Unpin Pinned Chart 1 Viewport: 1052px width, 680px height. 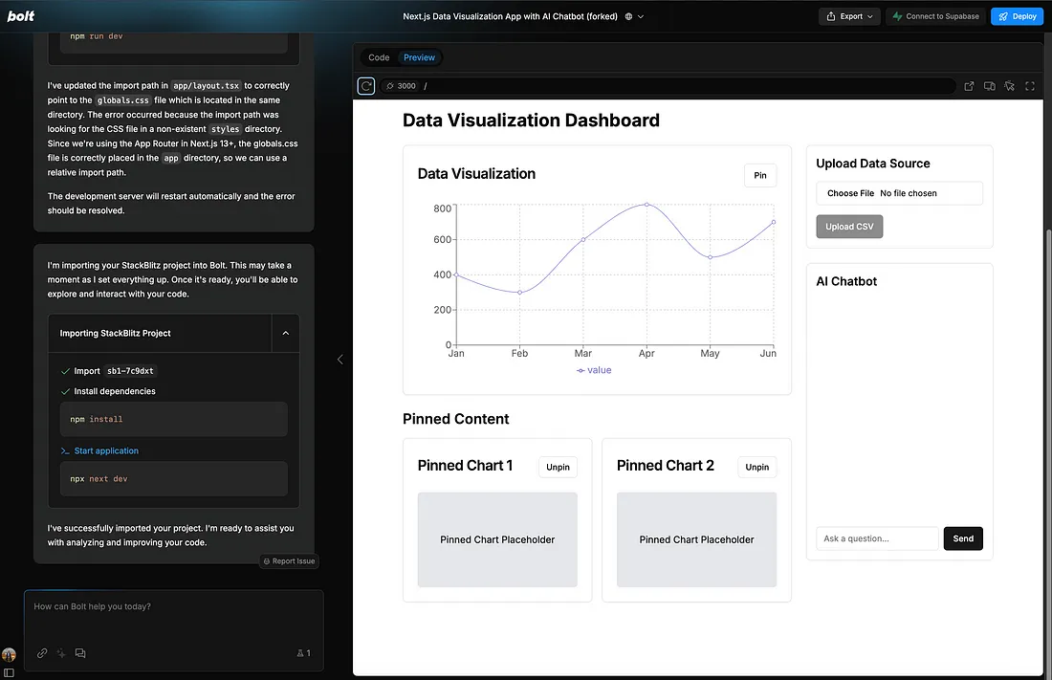(558, 467)
